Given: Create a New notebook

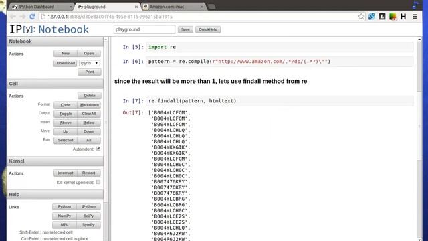Looking at the screenshot, I should click(x=66, y=54).
